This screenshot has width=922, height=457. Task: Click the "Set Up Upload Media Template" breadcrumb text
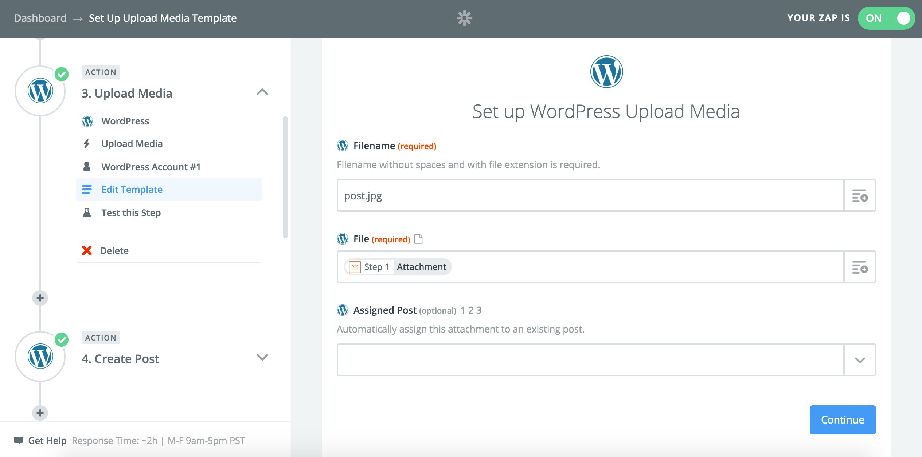pos(163,18)
